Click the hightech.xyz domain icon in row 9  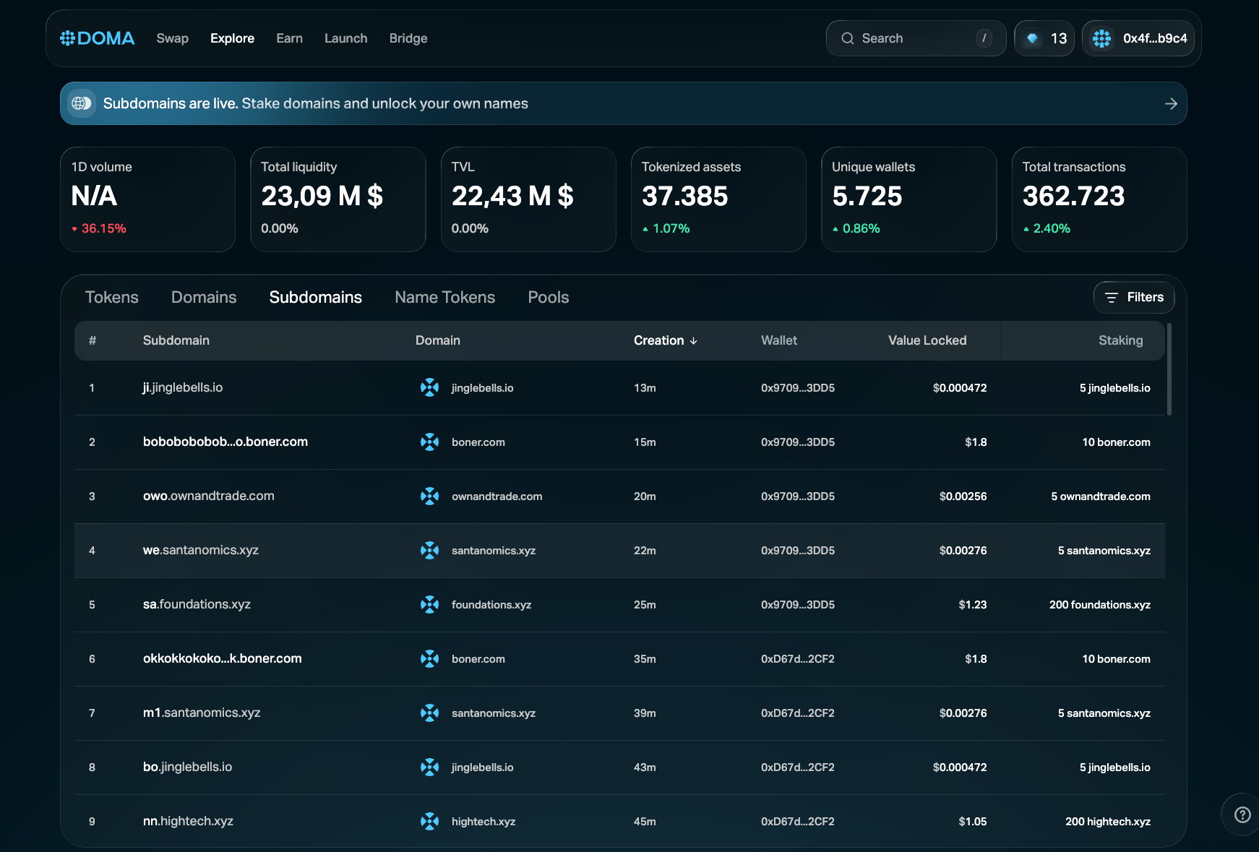(x=429, y=822)
